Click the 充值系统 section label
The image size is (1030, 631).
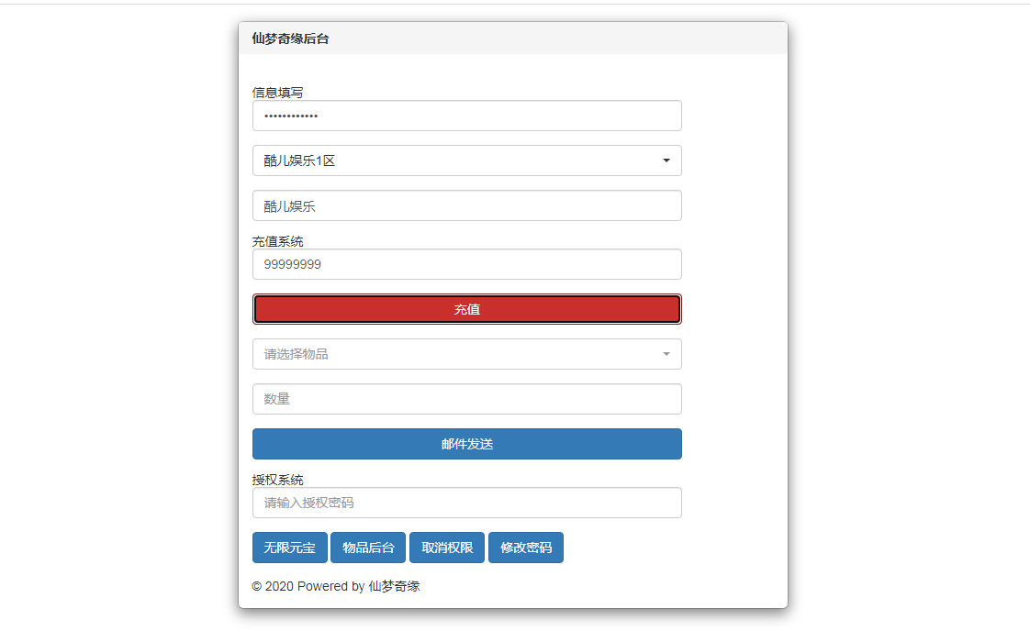click(x=277, y=241)
